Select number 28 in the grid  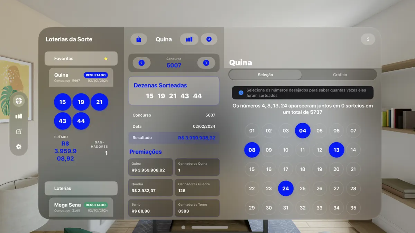click(x=353, y=188)
